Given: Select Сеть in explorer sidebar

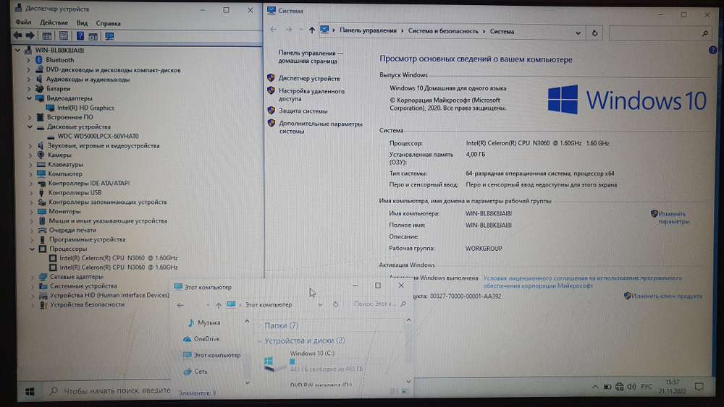Looking at the screenshot, I should (x=195, y=372).
